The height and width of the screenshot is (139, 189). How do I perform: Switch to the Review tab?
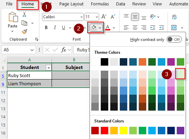point(139,4)
